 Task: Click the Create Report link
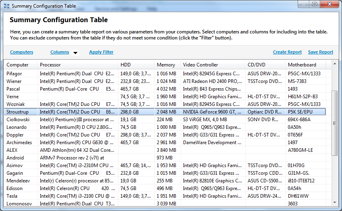coord(287,52)
